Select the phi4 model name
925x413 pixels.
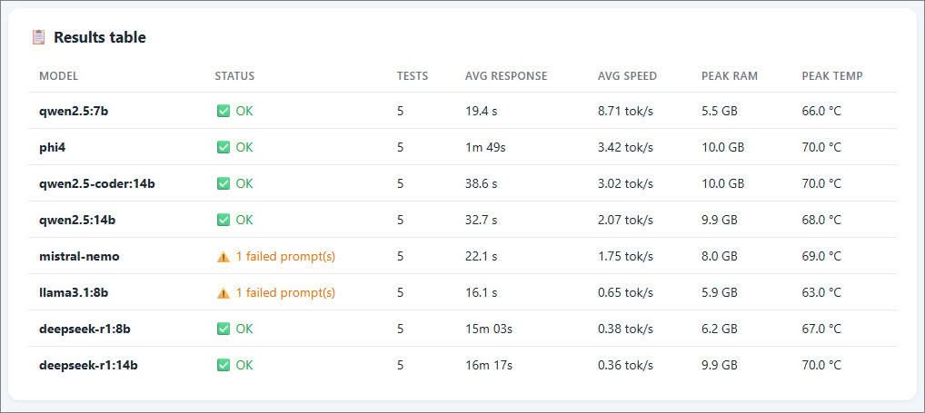tap(52, 147)
